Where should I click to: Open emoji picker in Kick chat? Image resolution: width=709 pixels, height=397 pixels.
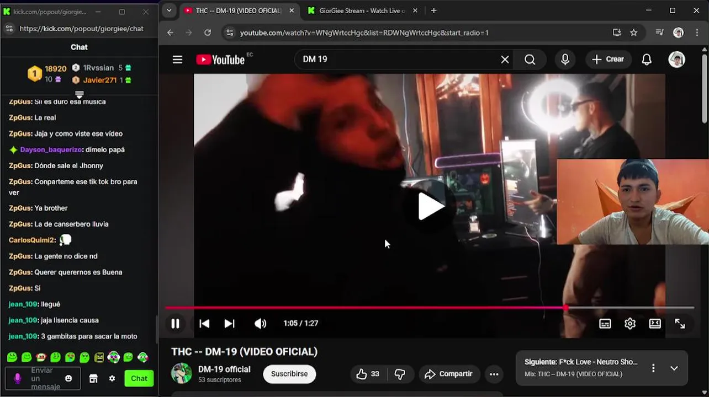[68, 378]
